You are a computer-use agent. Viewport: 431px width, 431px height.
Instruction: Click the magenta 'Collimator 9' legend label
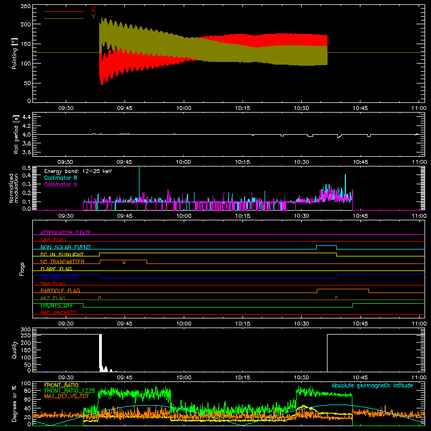coord(60,184)
